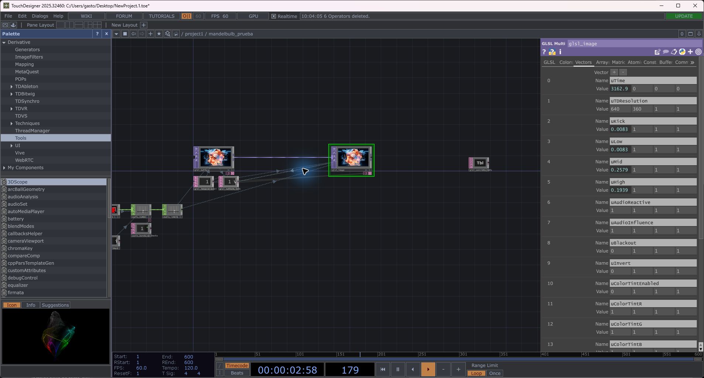Click the copy parameters clipboard icon
This screenshot has width=704, height=378.
[674, 52]
